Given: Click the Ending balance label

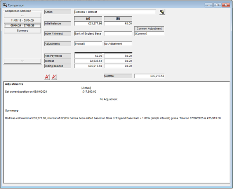Looking at the screenshot, I should (x=57, y=66).
